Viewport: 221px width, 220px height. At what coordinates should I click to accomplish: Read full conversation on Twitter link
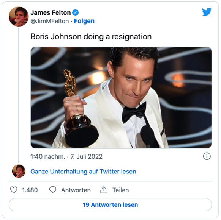click(x=83, y=172)
